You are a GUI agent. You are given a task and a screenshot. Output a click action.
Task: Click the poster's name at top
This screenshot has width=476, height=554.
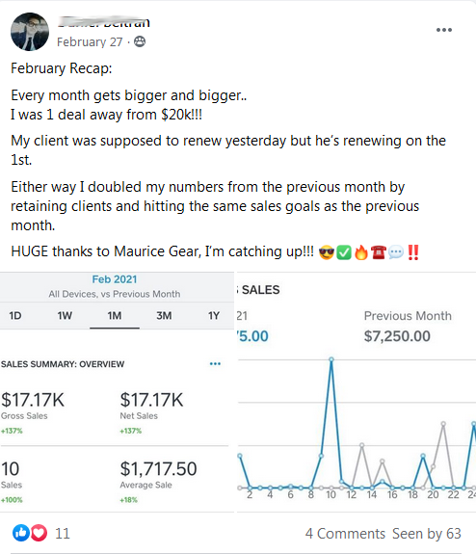tap(104, 22)
